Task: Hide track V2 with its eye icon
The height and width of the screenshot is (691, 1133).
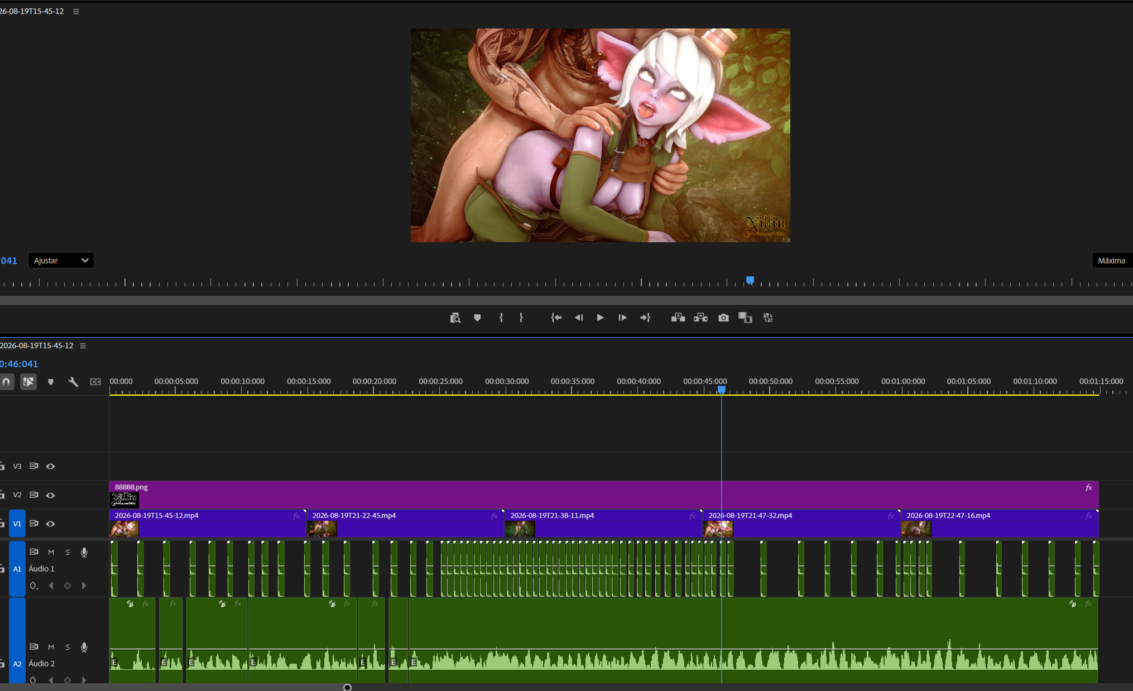Action: [50, 495]
